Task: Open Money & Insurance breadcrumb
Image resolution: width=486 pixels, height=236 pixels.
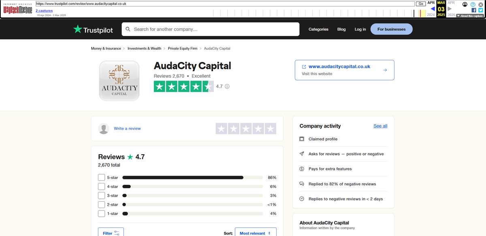Action: pyautogui.click(x=106, y=49)
